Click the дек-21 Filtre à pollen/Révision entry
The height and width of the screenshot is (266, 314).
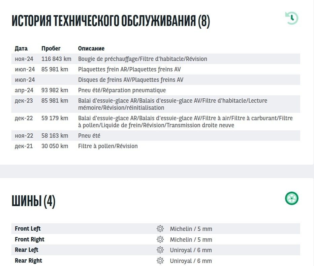click(108, 146)
